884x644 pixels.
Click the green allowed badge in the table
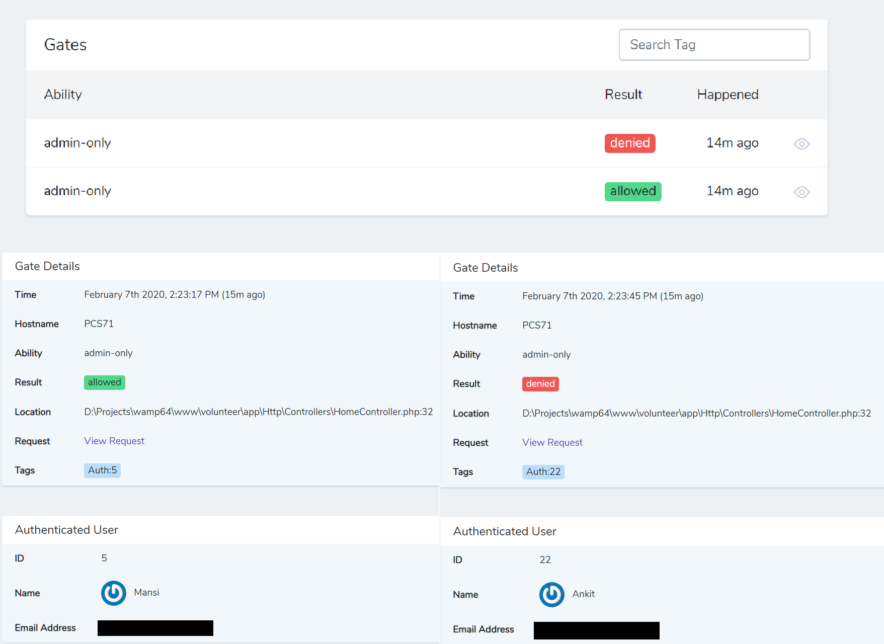coord(633,191)
